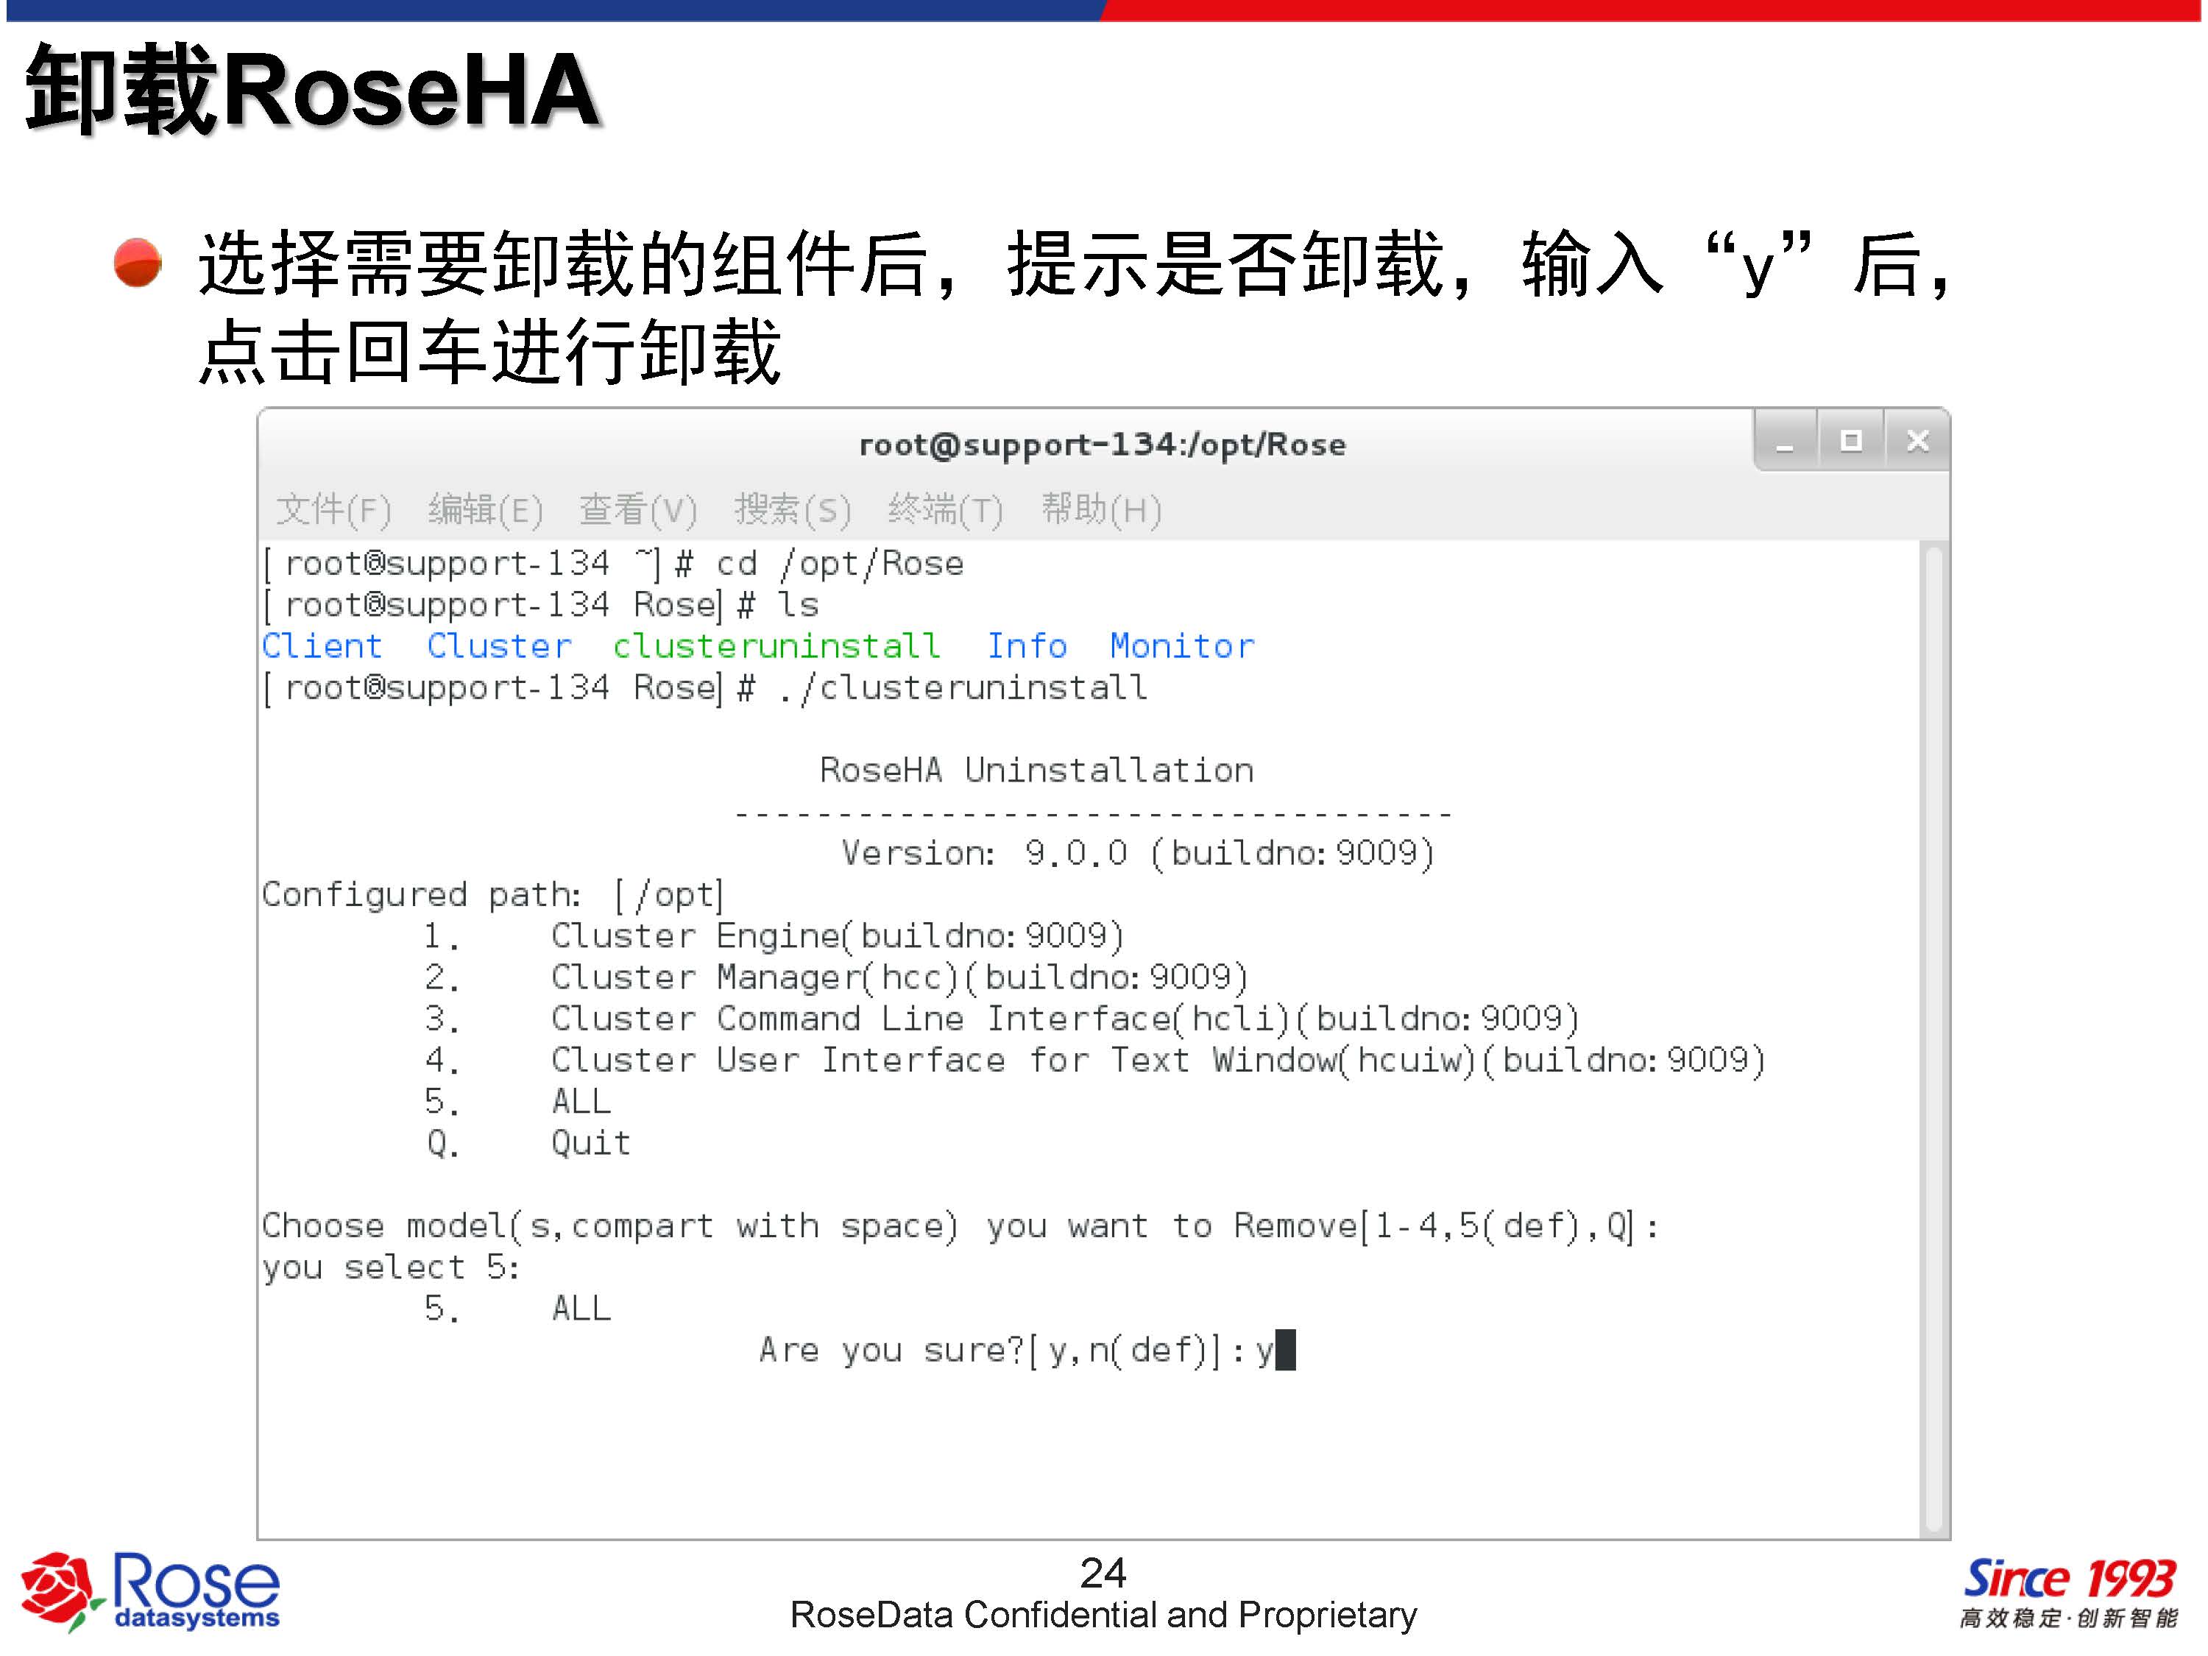Screen dimensions: 2208x1656
Task: Click the Are you sure prompt cursor
Action: [1286, 1351]
